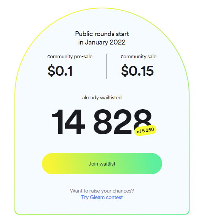Viewport: 204px width, 223px height.
Task: Click the "in January 2022" heading line
Action: coord(102,42)
